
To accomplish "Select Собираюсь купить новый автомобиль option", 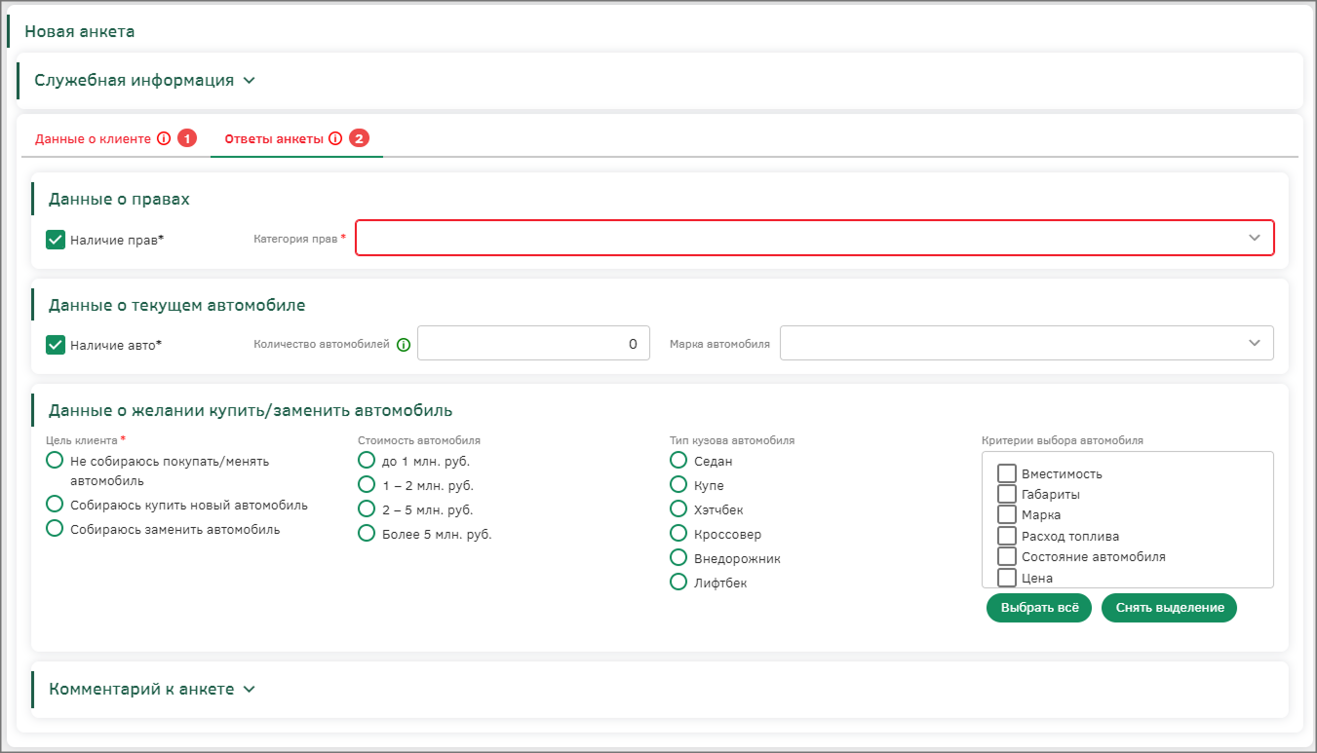I will tap(56, 505).
